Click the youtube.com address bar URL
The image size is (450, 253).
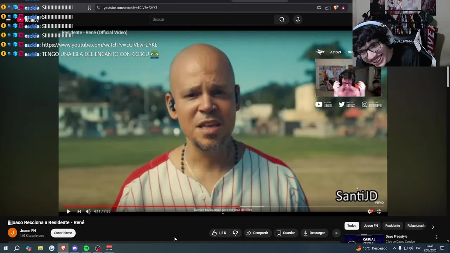[x=130, y=8]
